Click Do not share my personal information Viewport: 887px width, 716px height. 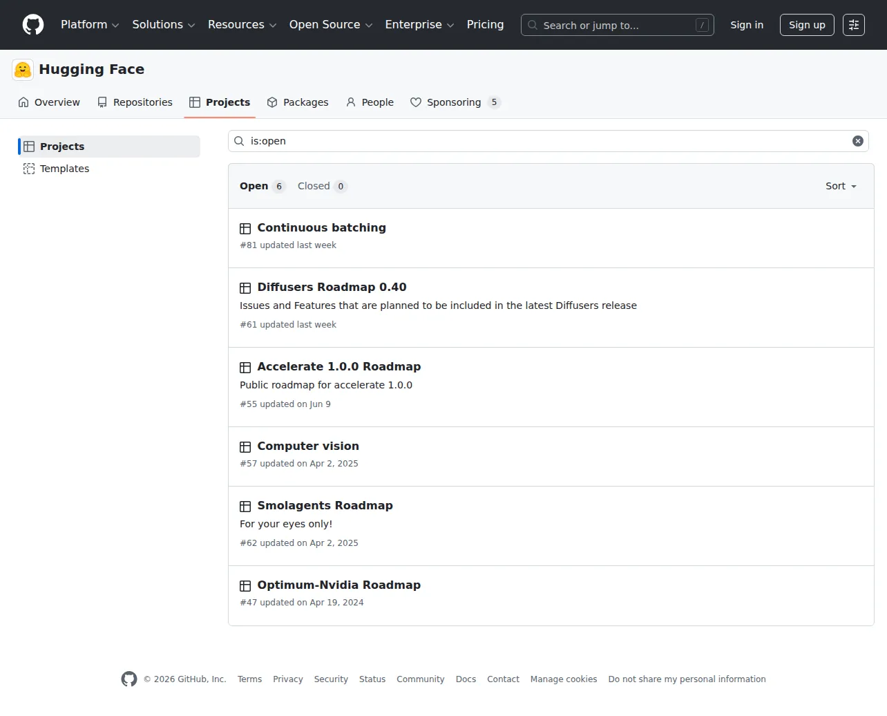pyautogui.click(x=687, y=679)
